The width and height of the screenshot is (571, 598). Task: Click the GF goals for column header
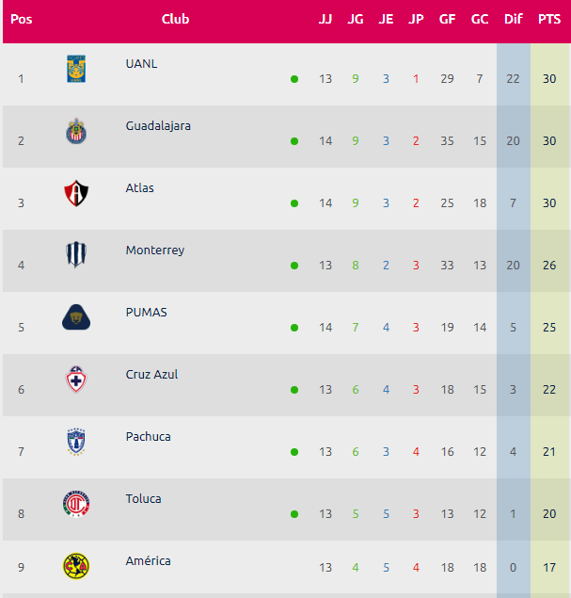pyautogui.click(x=447, y=19)
